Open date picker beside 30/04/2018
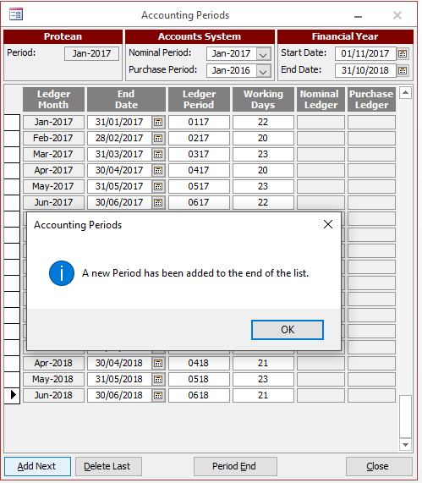422x483 pixels. (158, 363)
